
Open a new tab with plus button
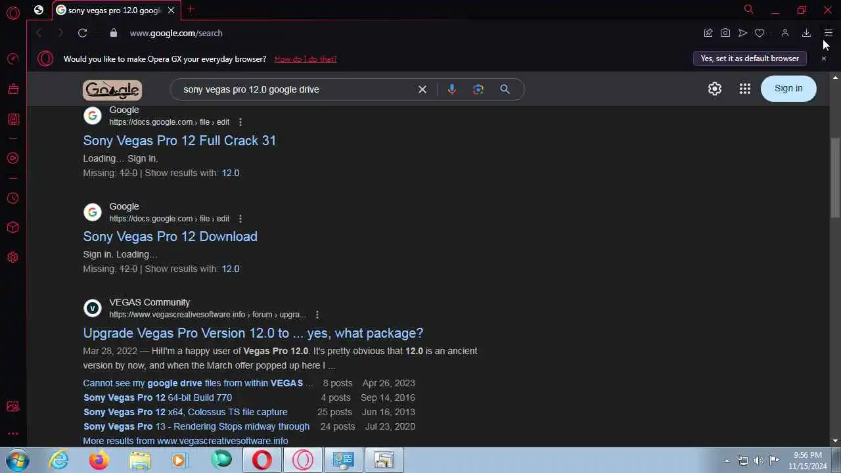coord(191,9)
